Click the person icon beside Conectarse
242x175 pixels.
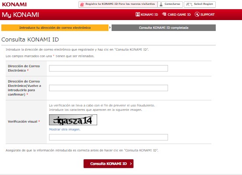161,4
